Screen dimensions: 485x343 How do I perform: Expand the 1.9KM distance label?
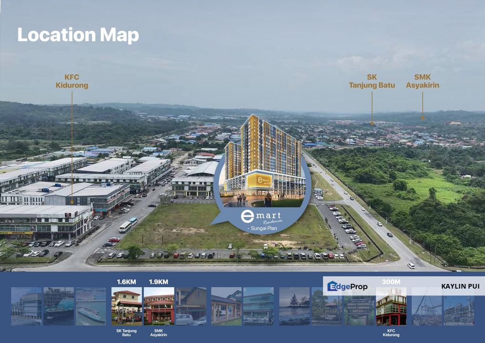158,282
